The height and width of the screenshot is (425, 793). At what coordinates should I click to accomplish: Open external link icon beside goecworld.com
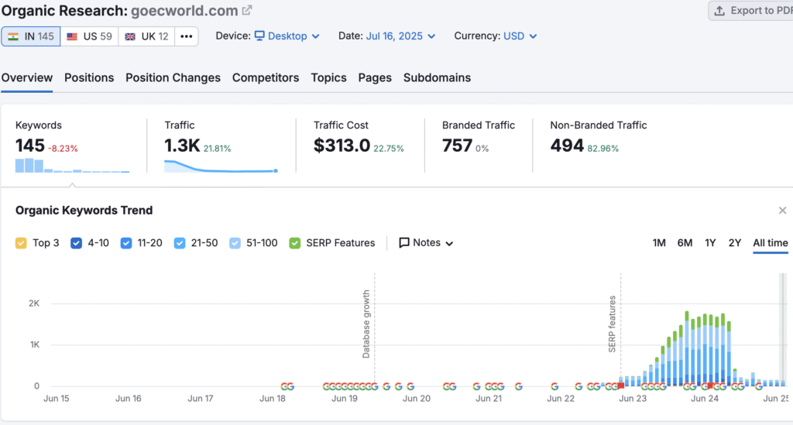click(247, 11)
